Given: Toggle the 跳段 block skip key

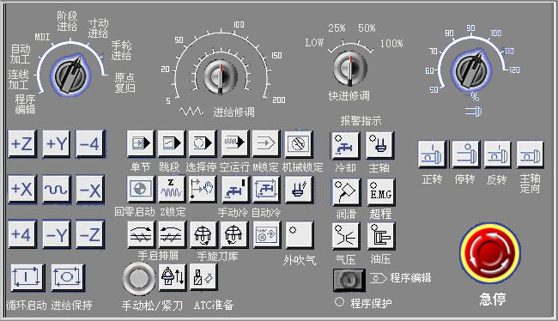Looking at the screenshot, I should point(171,143).
